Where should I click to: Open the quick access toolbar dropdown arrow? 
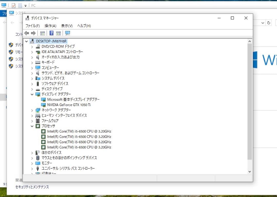[x=25, y=6]
